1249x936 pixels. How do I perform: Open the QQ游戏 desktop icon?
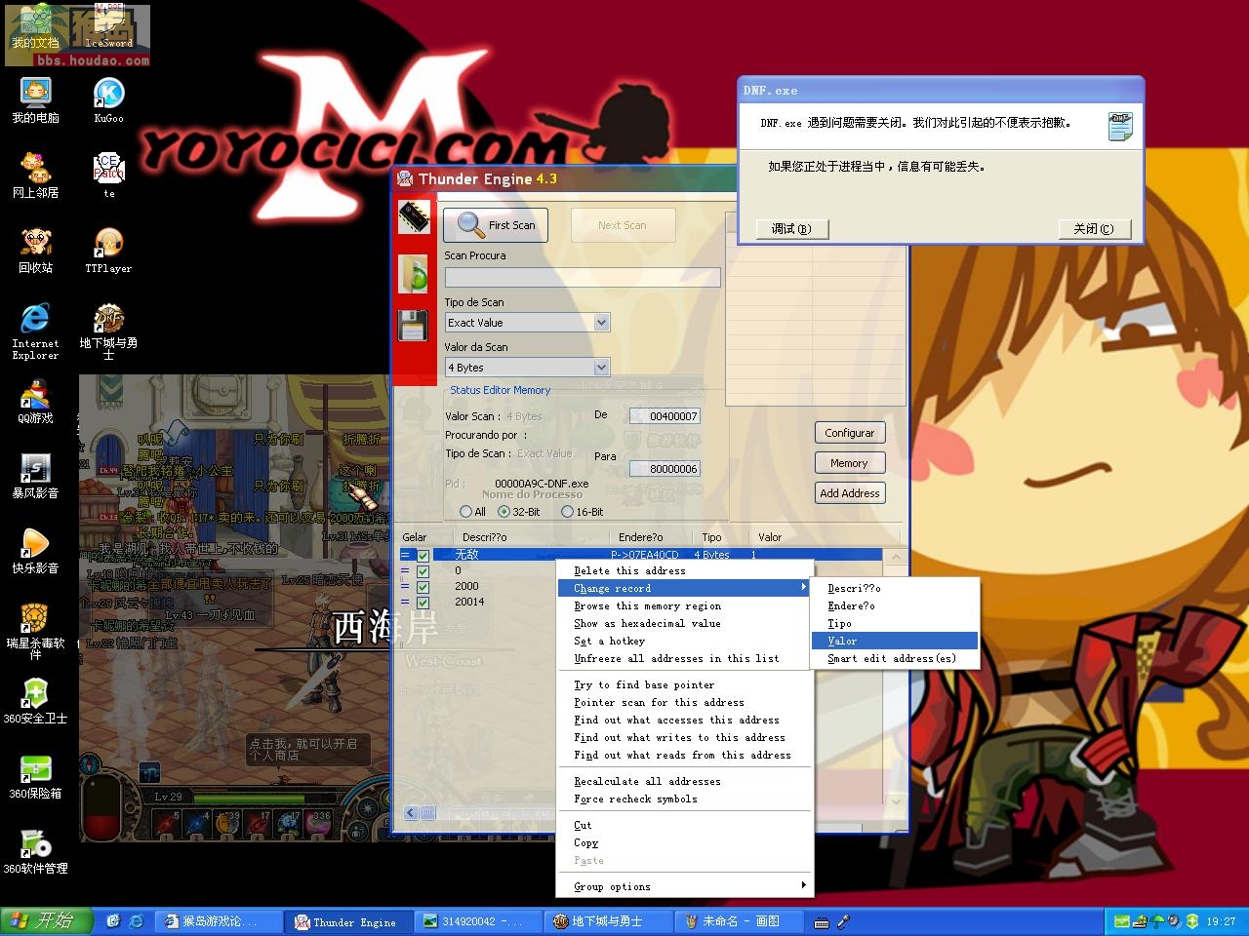point(36,401)
